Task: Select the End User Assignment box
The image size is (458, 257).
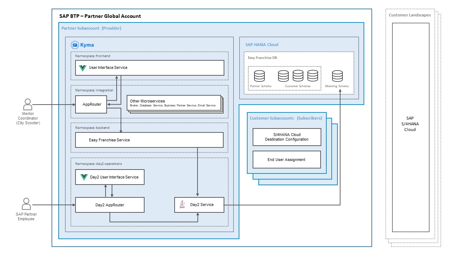Action: [x=287, y=160]
